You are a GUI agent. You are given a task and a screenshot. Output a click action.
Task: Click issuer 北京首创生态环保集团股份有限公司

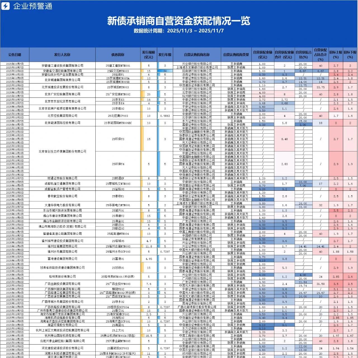click(62, 152)
